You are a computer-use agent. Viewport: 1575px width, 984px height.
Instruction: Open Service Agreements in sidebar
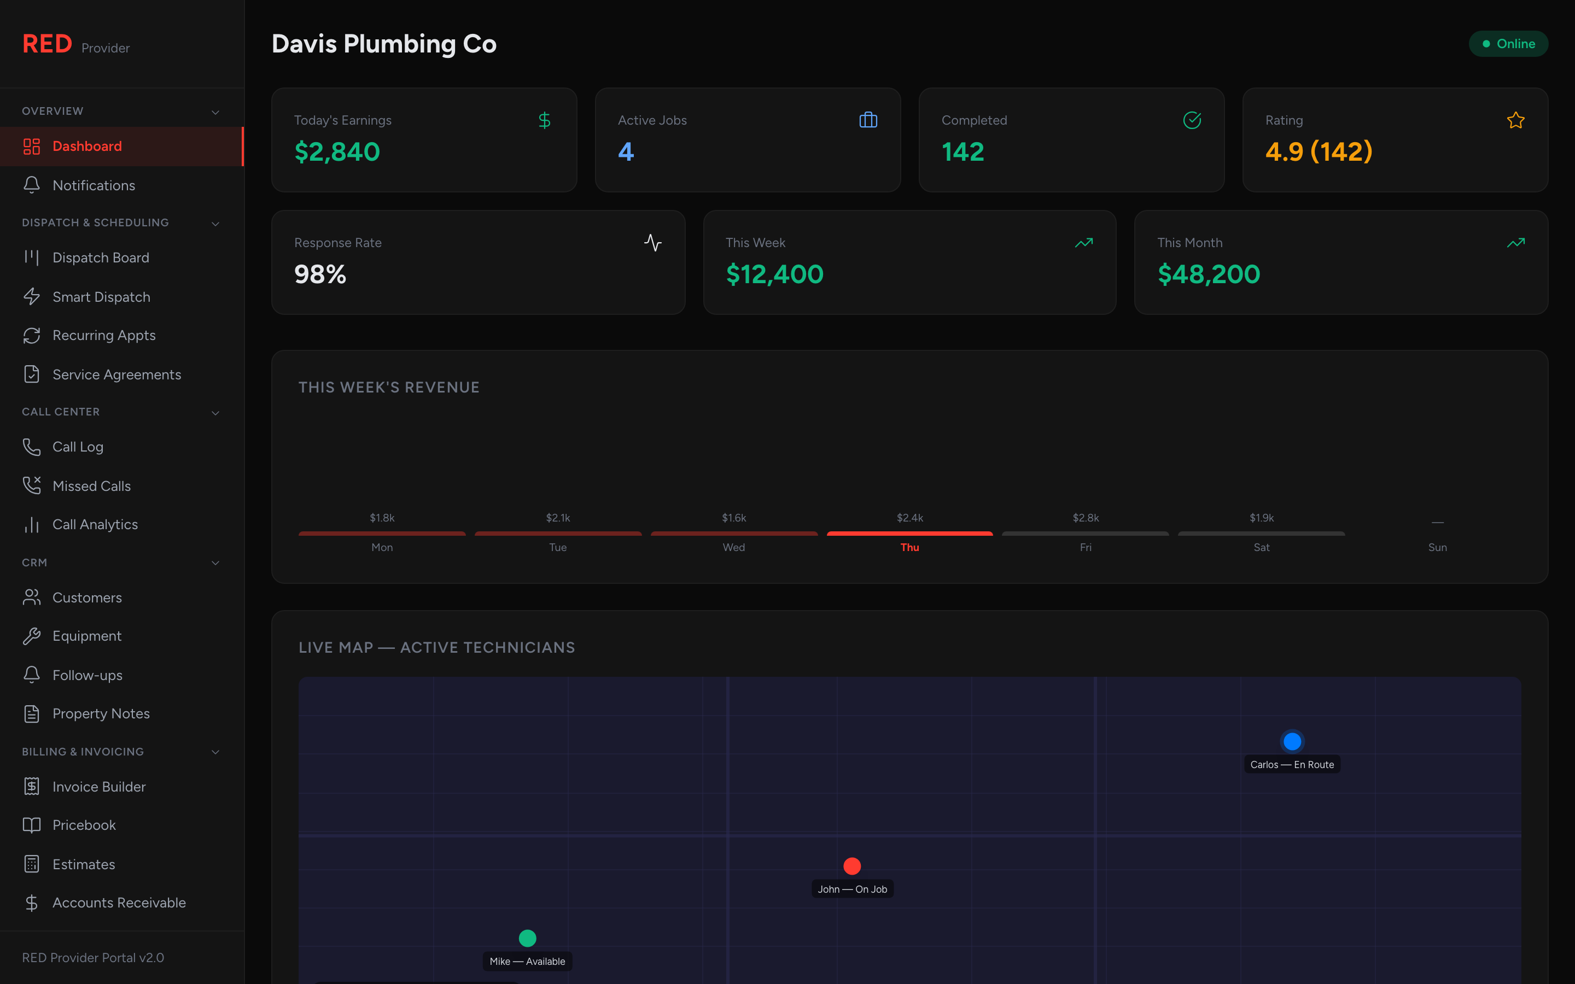(122, 374)
